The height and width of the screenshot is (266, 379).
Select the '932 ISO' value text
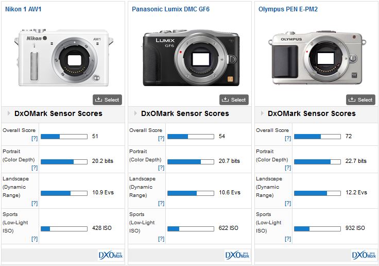point(355,228)
